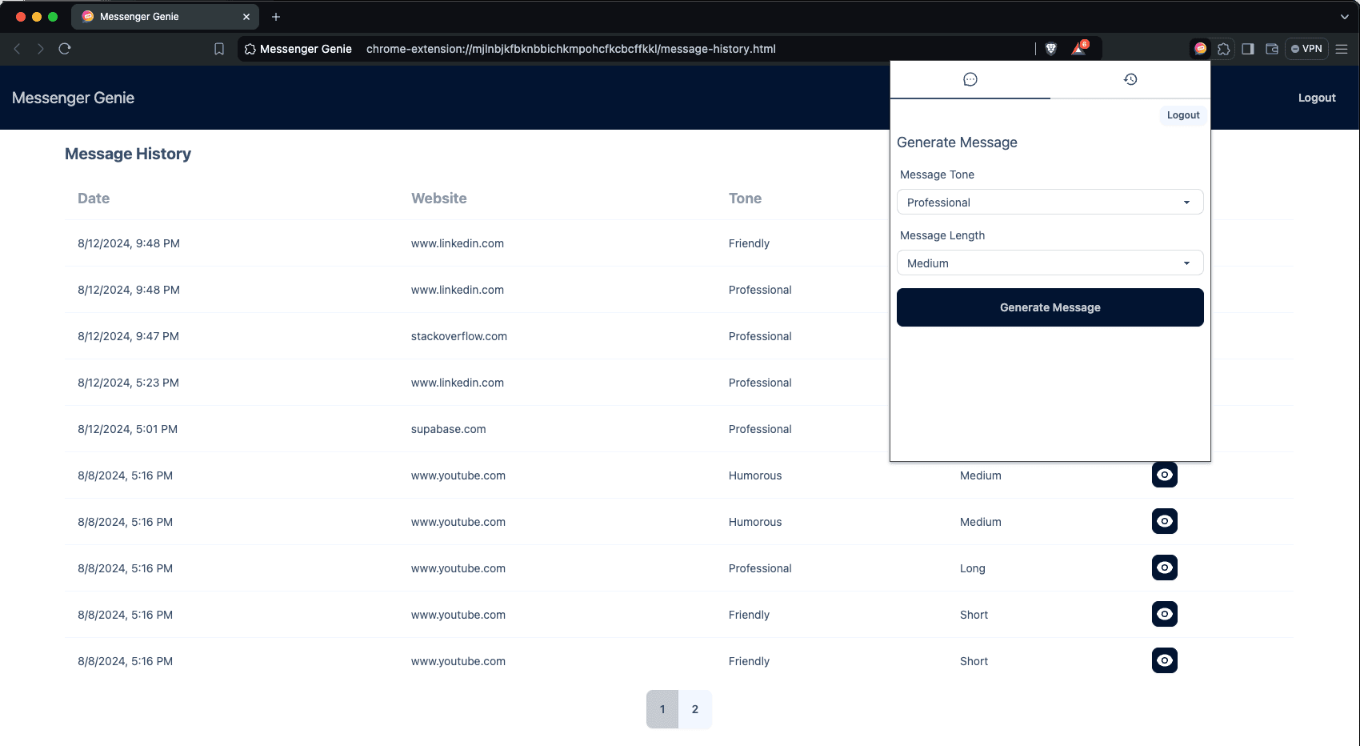Click the browser back arrow
Image resolution: width=1360 pixels, height=746 pixels.
click(x=17, y=49)
